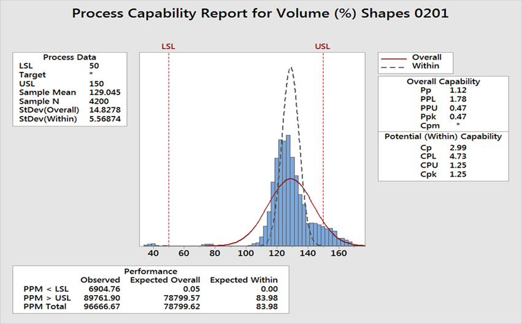Select the small histogram bar near 40
Image resolution: width=522 pixels, height=324 pixels.
click(x=152, y=244)
